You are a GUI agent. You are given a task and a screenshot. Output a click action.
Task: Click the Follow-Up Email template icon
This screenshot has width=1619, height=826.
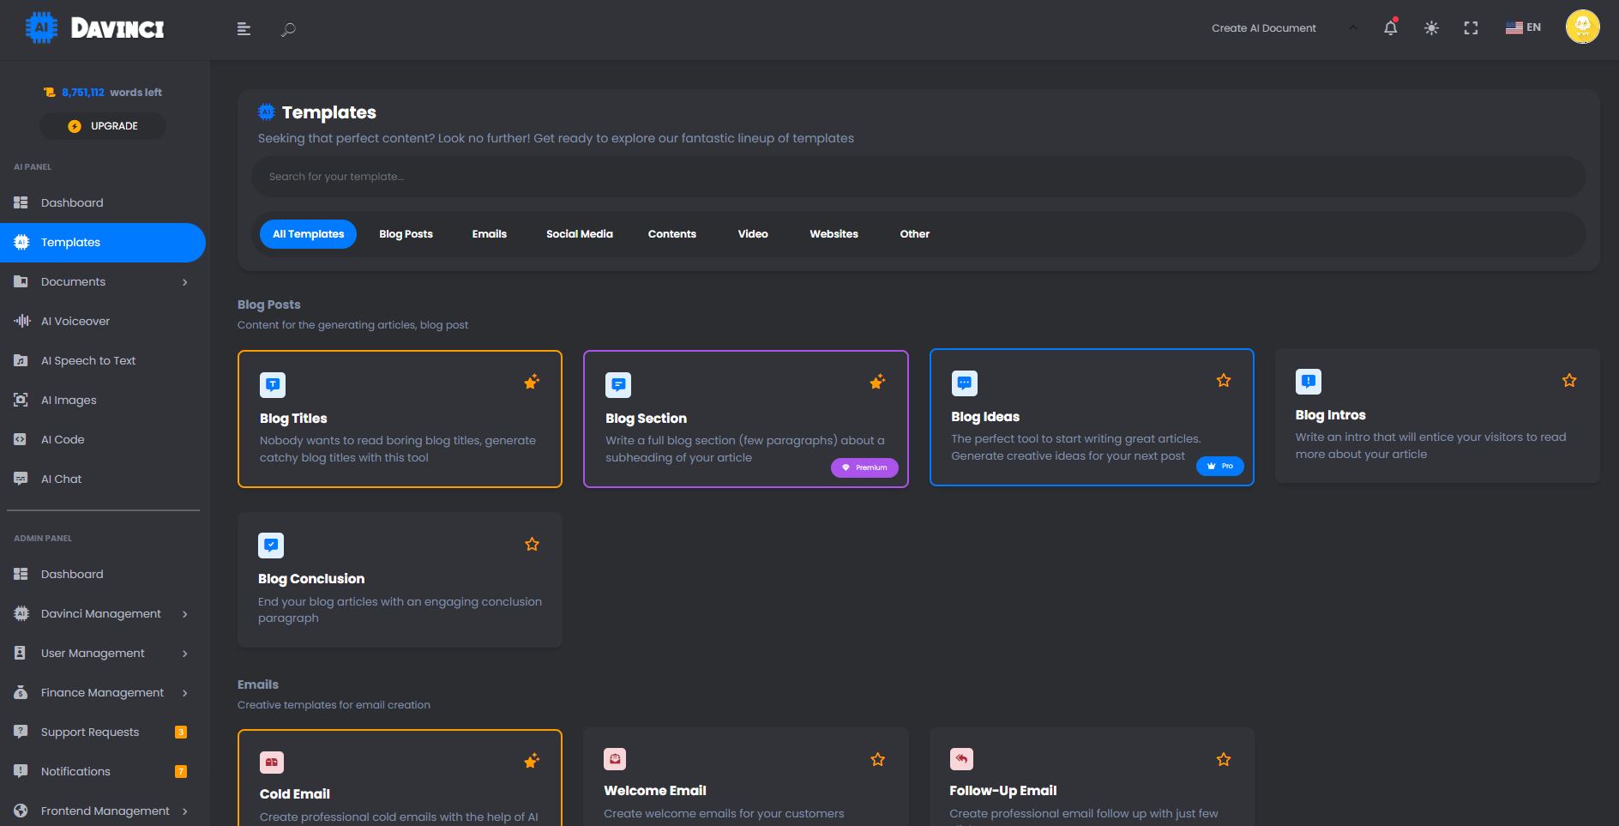[961, 759]
